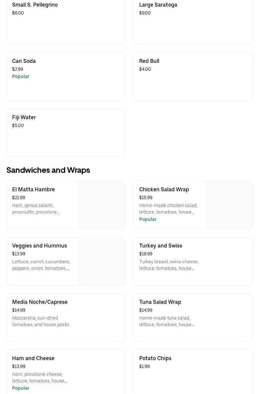This screenshot has width=264, height=394.
Task: Open the El Matta Hambre sandwich title
Action: point(33,189)
